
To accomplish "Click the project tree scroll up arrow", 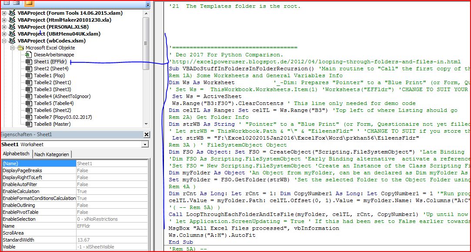I will tap(146, 13).
